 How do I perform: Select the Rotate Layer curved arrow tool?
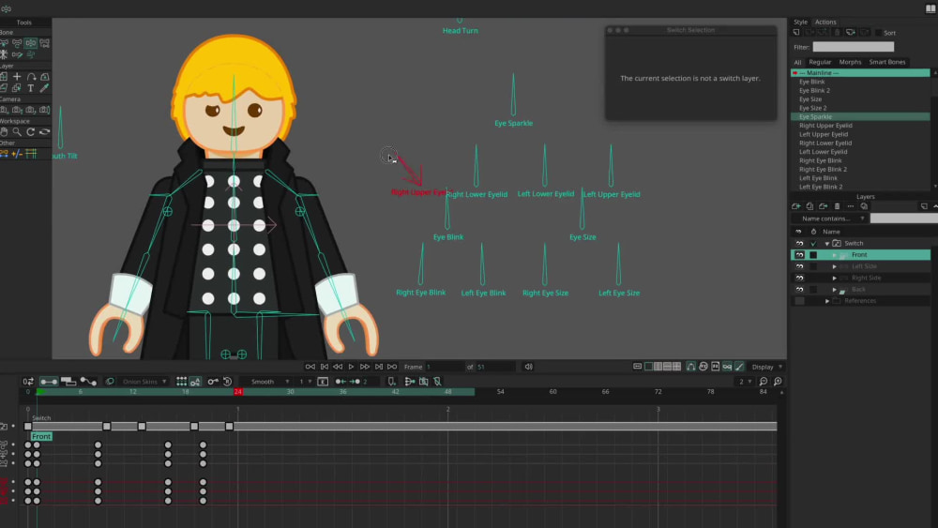coord(31,77)
